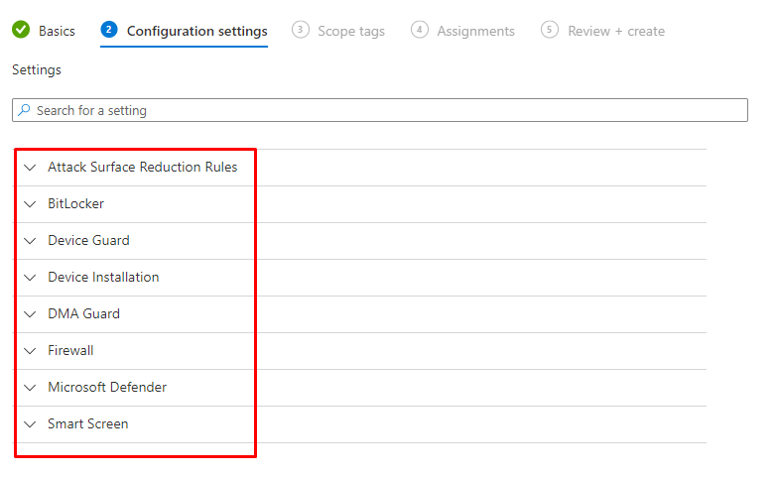Expand Attack Surface Reduction Rules chevron
The width and height of the screenshot is (777, 477).
click(30, 168)
